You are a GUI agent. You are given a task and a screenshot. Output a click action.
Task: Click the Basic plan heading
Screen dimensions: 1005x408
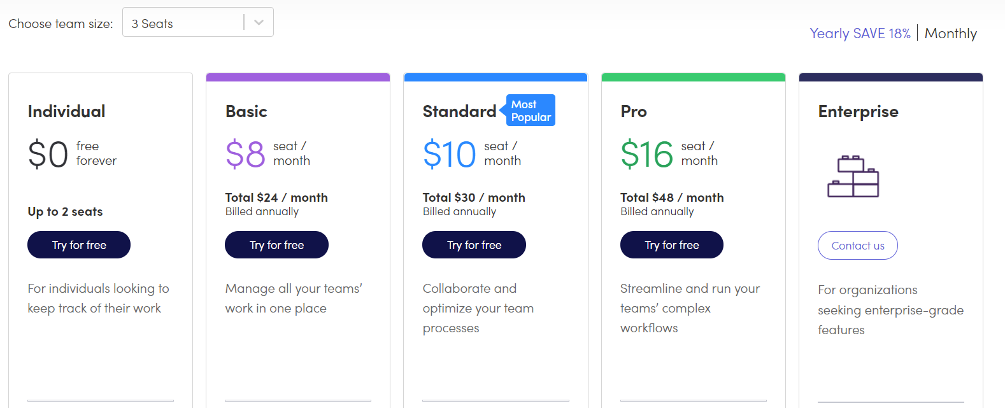pyautogui.click(x=246, y=111)
